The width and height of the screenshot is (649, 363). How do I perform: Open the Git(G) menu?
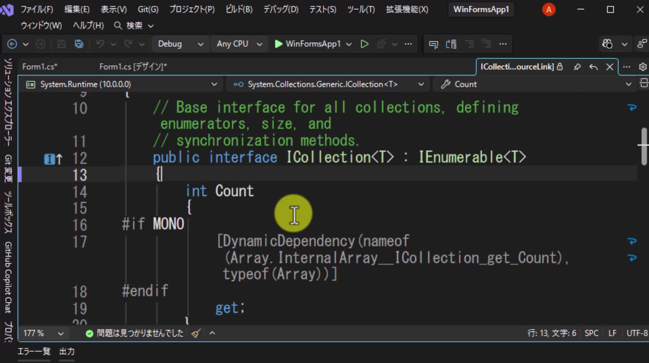coord(148,9)
